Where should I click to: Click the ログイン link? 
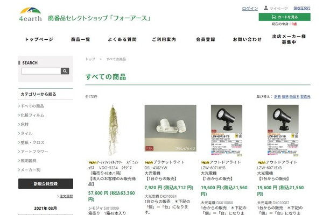pos(250,9)
